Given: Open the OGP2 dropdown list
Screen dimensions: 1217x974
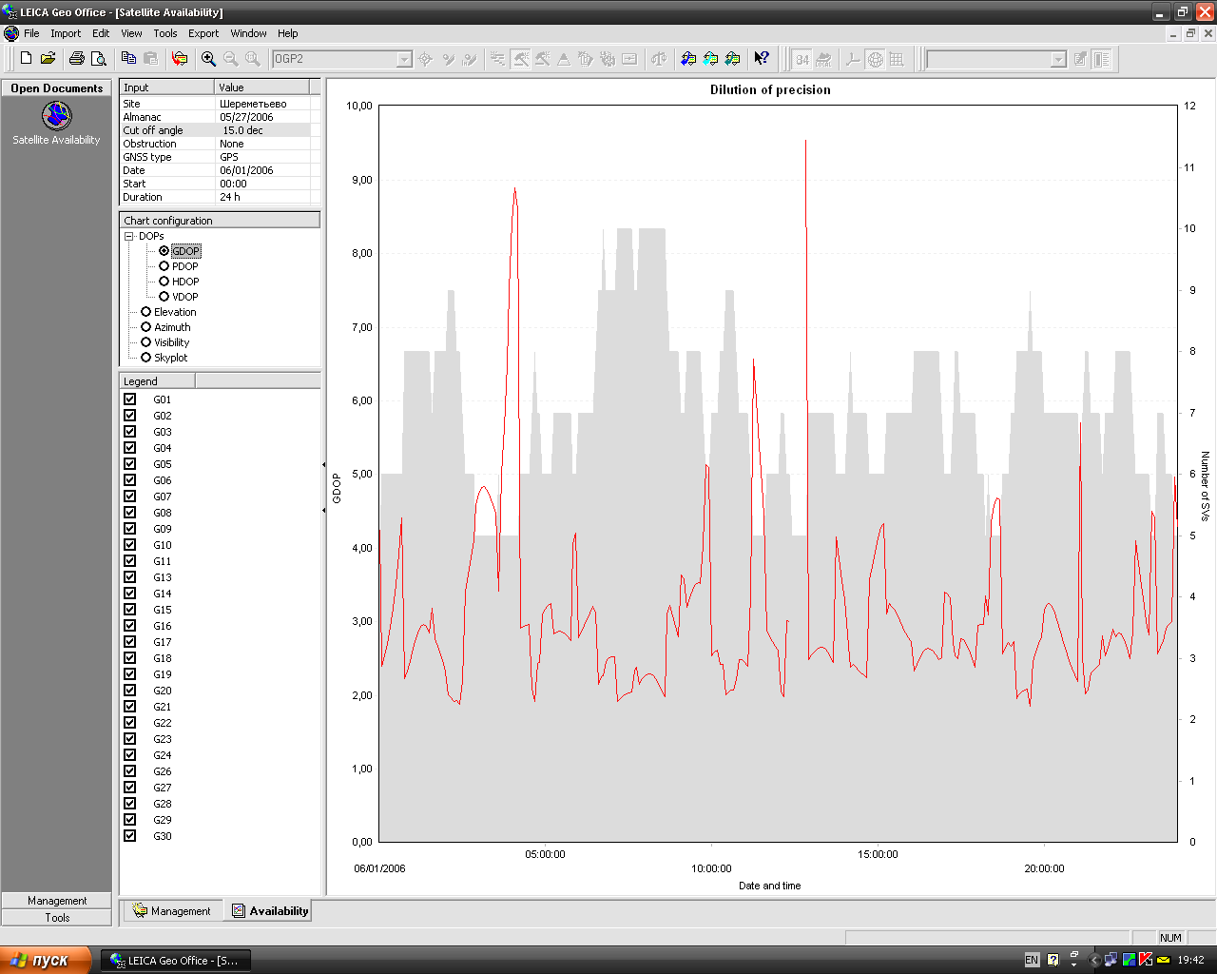Looking at the screenshot, I should (x=404, y=60).
